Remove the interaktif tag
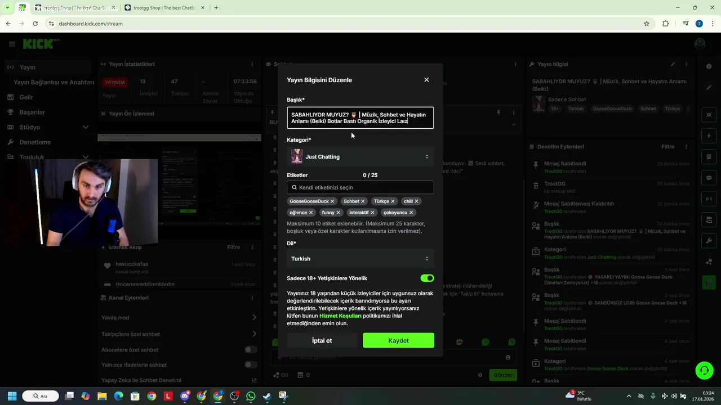The height and width of the screenshot is (405, 721). click(x=373, y=213)
